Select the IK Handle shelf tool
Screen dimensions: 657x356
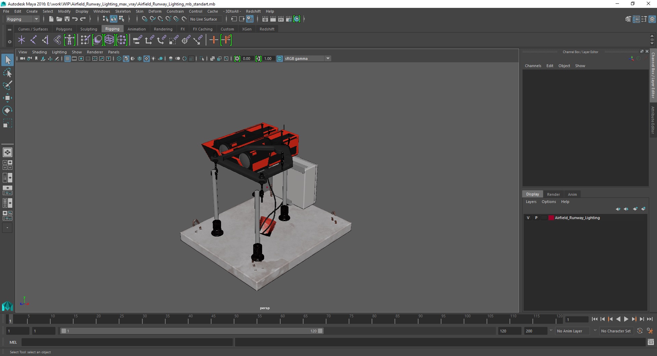pyautogui.click(x=46, y=40)
